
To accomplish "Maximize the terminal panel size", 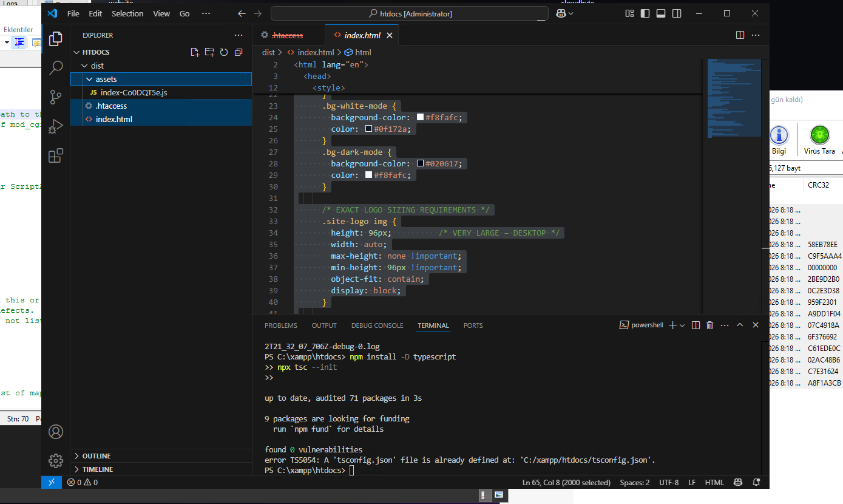I will (x=740, y=325).
